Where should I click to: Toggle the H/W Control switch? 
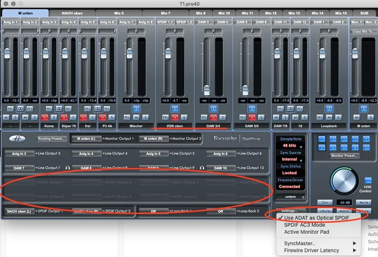(368, 180)
